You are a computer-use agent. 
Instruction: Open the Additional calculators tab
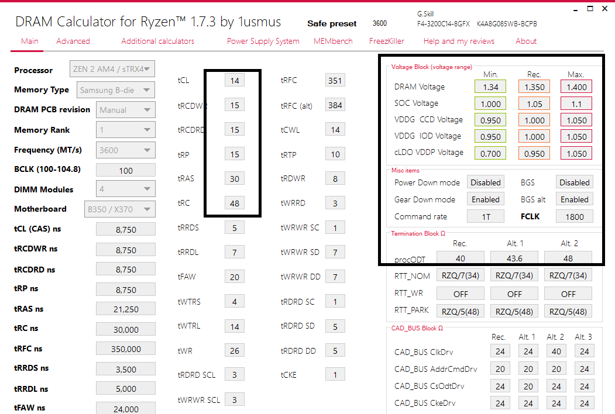pyautogui.click(x=157, y=41)
